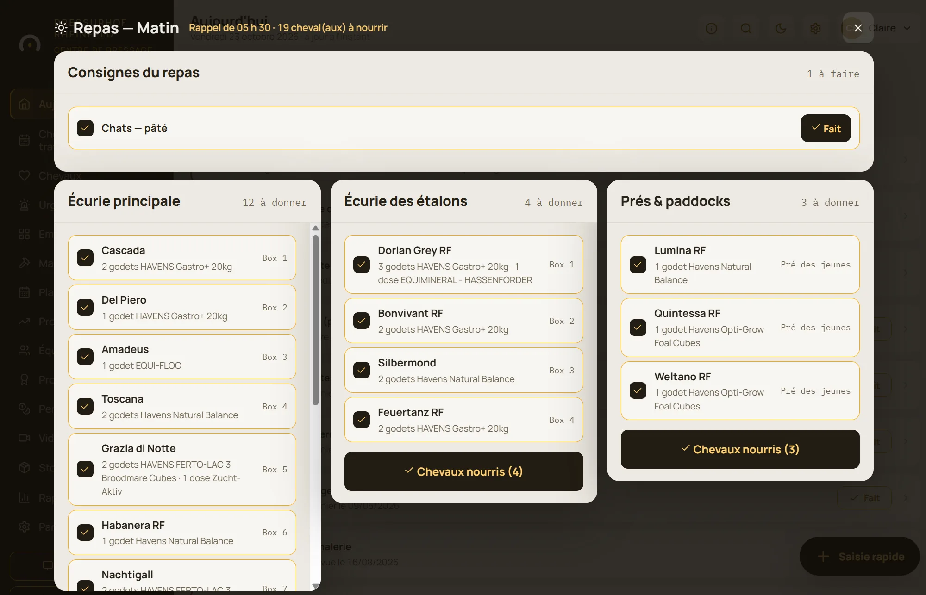Open the urgences siren icon in sidebar

pos(24,205)
